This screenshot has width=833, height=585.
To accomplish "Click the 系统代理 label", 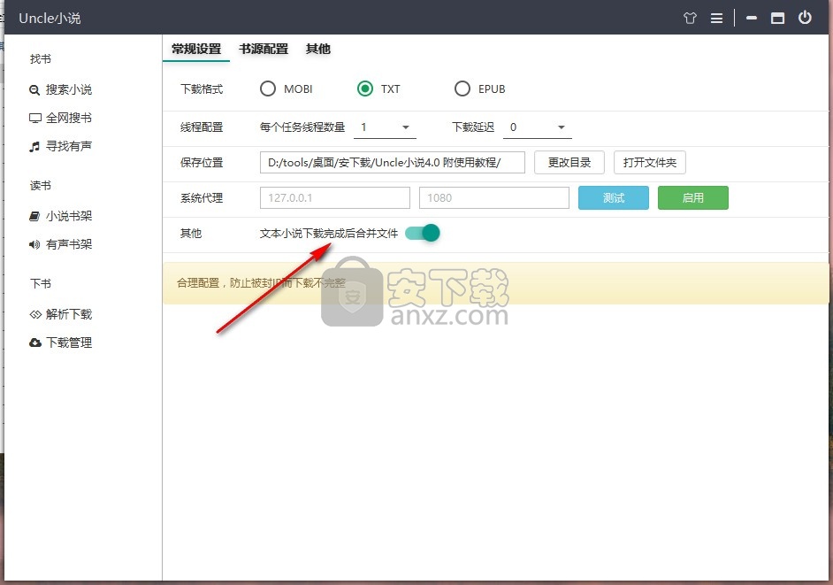I will 202,198.
